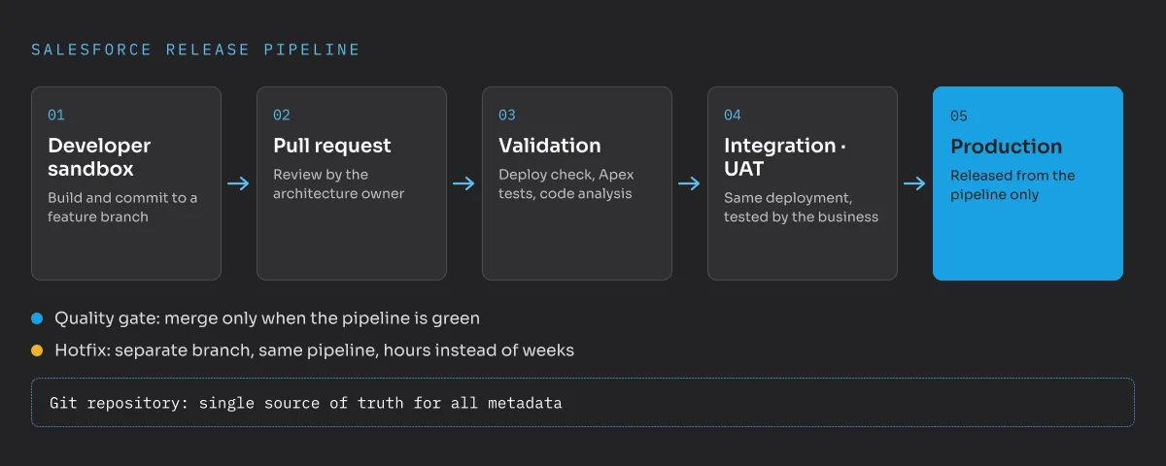1166x466 pixels.
Task: Click the "Salesforce Release Pipeline" title
Action: (x=195, y=50)
